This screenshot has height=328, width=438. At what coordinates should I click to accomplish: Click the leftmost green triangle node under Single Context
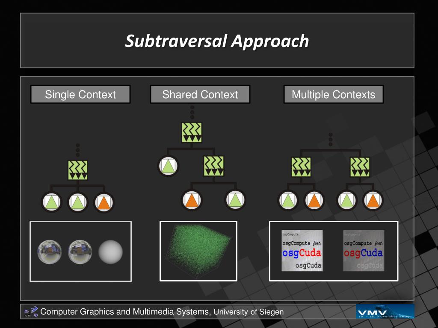click(x=51, y=202)
